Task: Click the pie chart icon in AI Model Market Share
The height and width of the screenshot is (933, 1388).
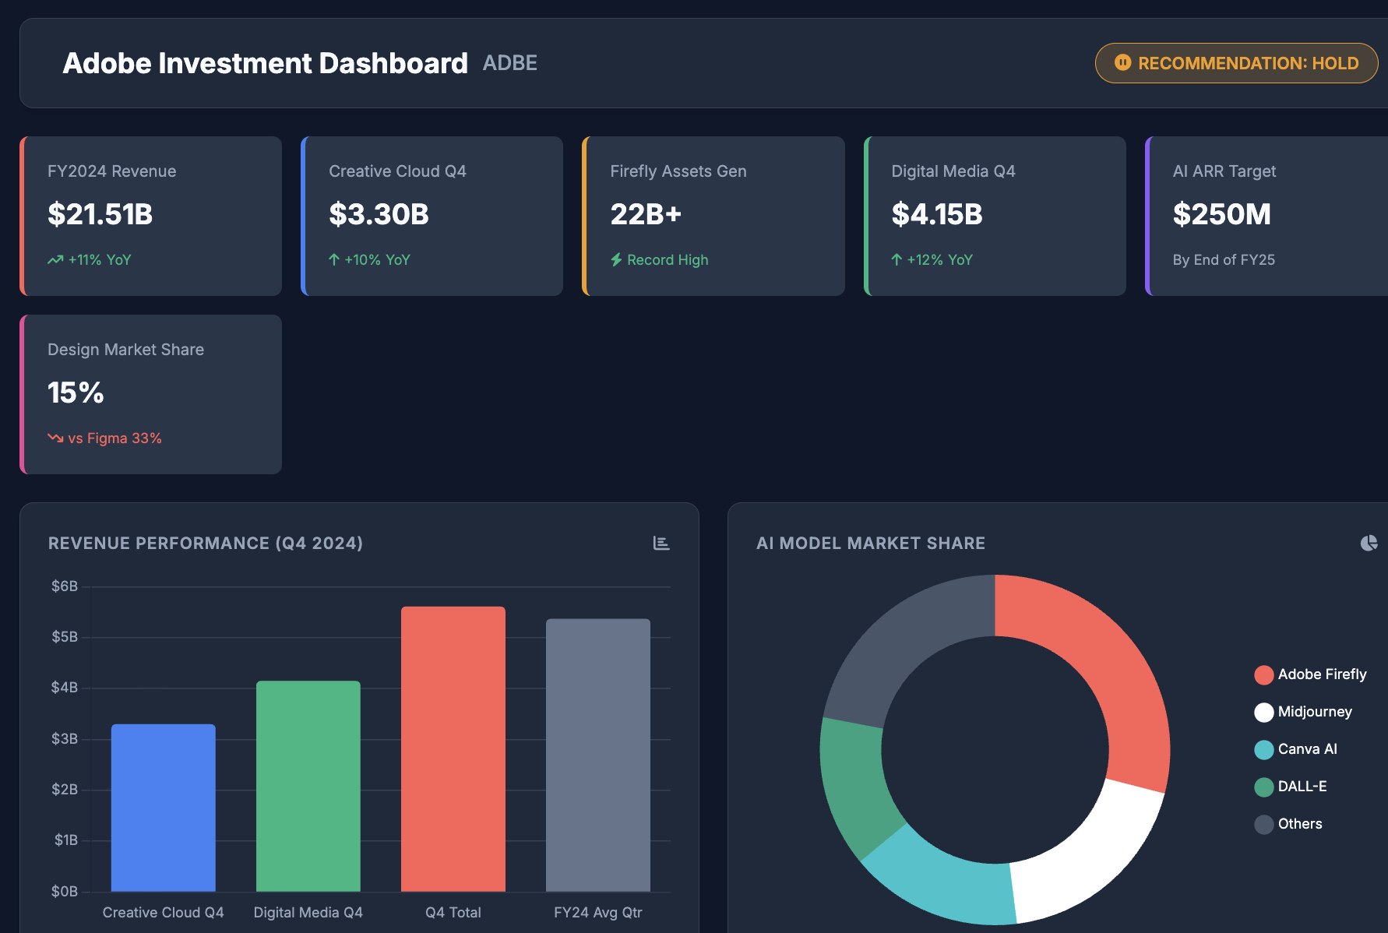Action: coord(1369,543)
